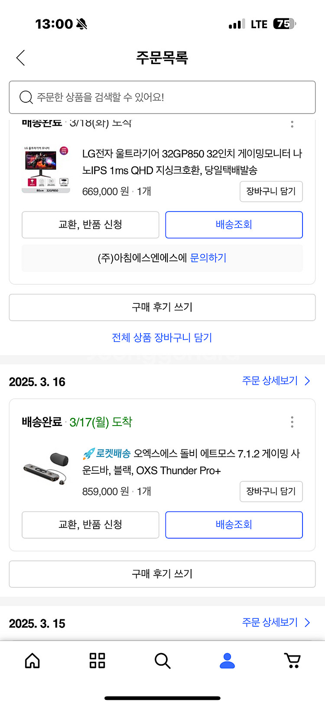Open more options for the OXS soundbar order
This screenshot has width=325, height=706.
(292, 422)
